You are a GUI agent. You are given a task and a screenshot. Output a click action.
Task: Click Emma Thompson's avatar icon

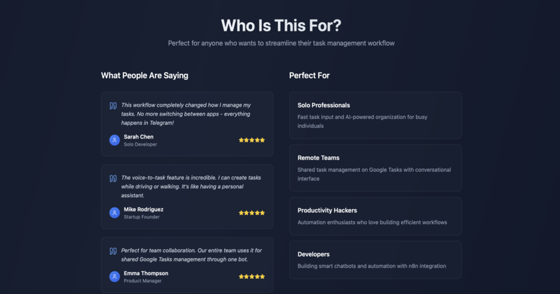point(114,276)
